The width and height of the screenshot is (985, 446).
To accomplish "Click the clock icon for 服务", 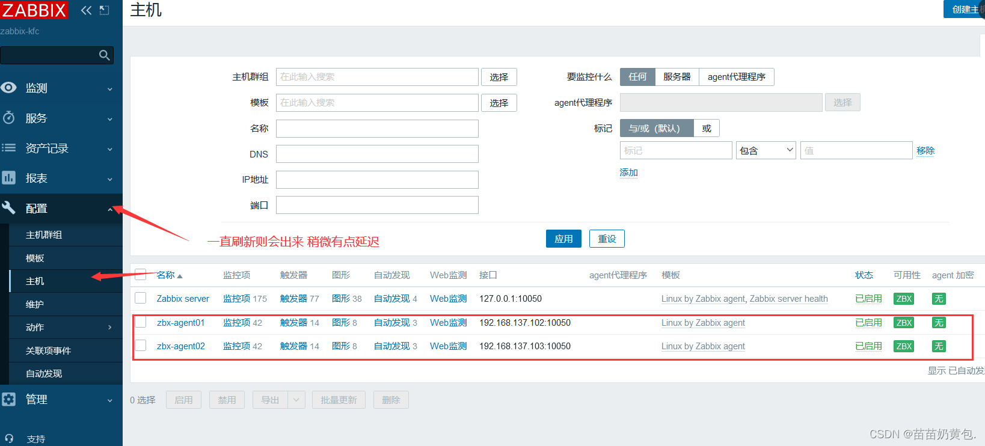I will [x=8, y=118].
